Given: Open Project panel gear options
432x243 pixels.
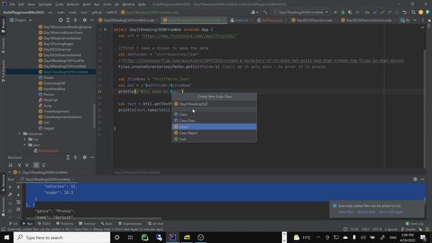Looking at the screenshot, I should pyautogui.click(x=84, y=20).
